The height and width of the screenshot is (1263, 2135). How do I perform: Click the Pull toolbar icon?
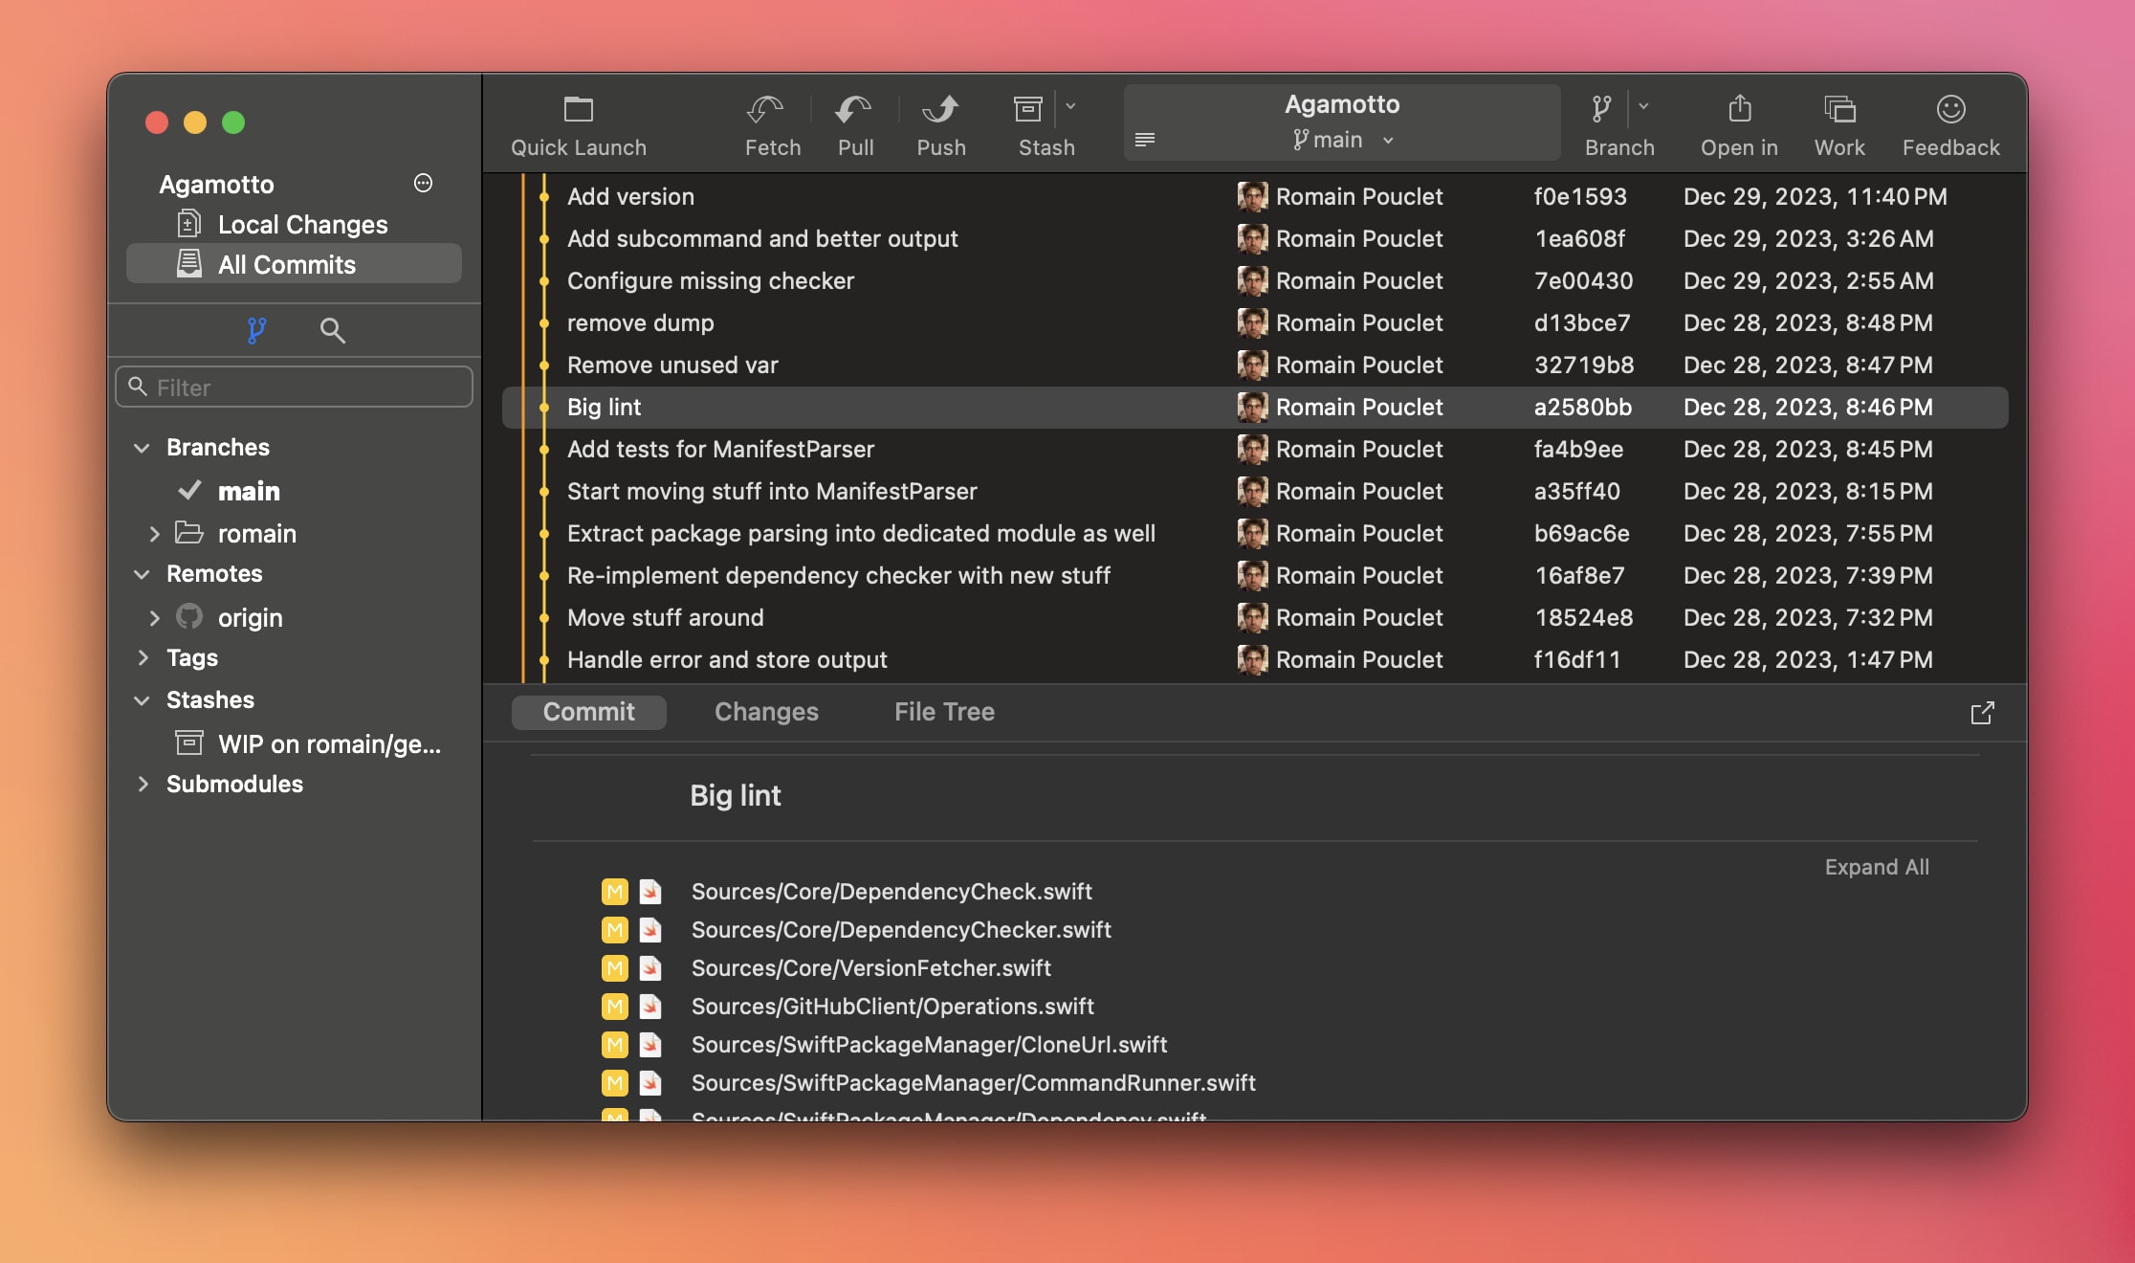click(x=853, y=109)
